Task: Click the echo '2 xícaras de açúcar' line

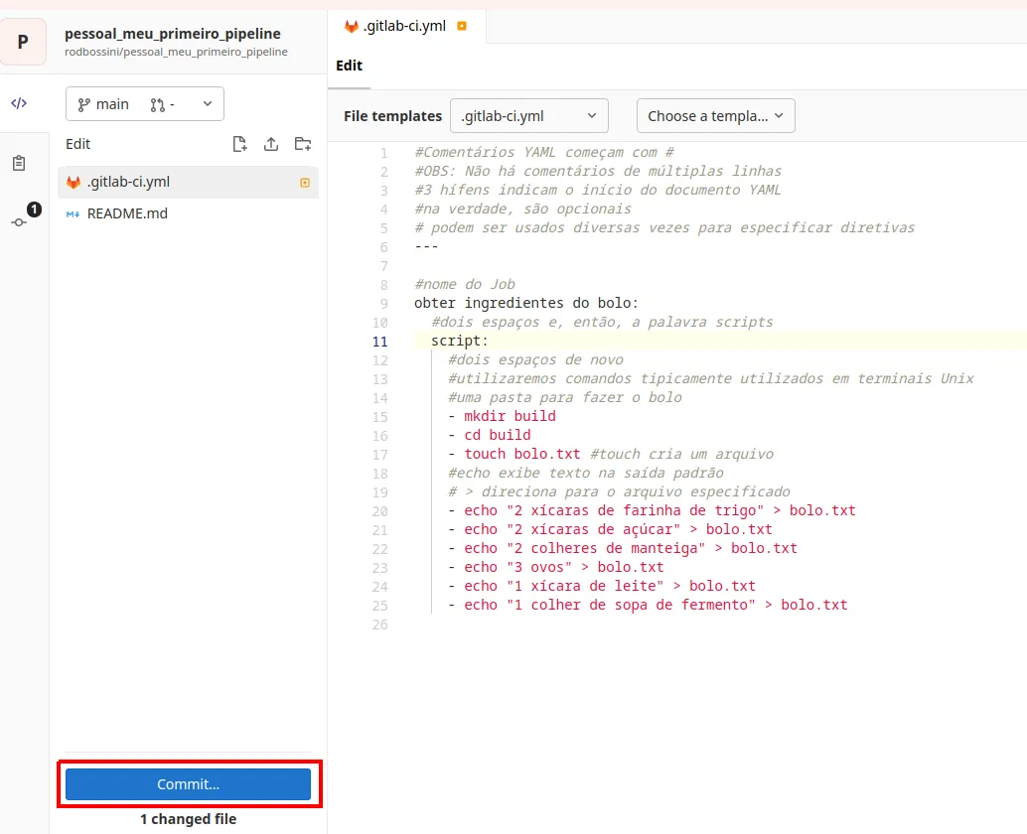Action: click(x=610, y=529)
